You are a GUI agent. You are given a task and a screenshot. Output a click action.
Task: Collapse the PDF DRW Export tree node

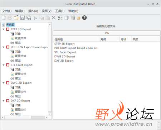pos(4,47)
